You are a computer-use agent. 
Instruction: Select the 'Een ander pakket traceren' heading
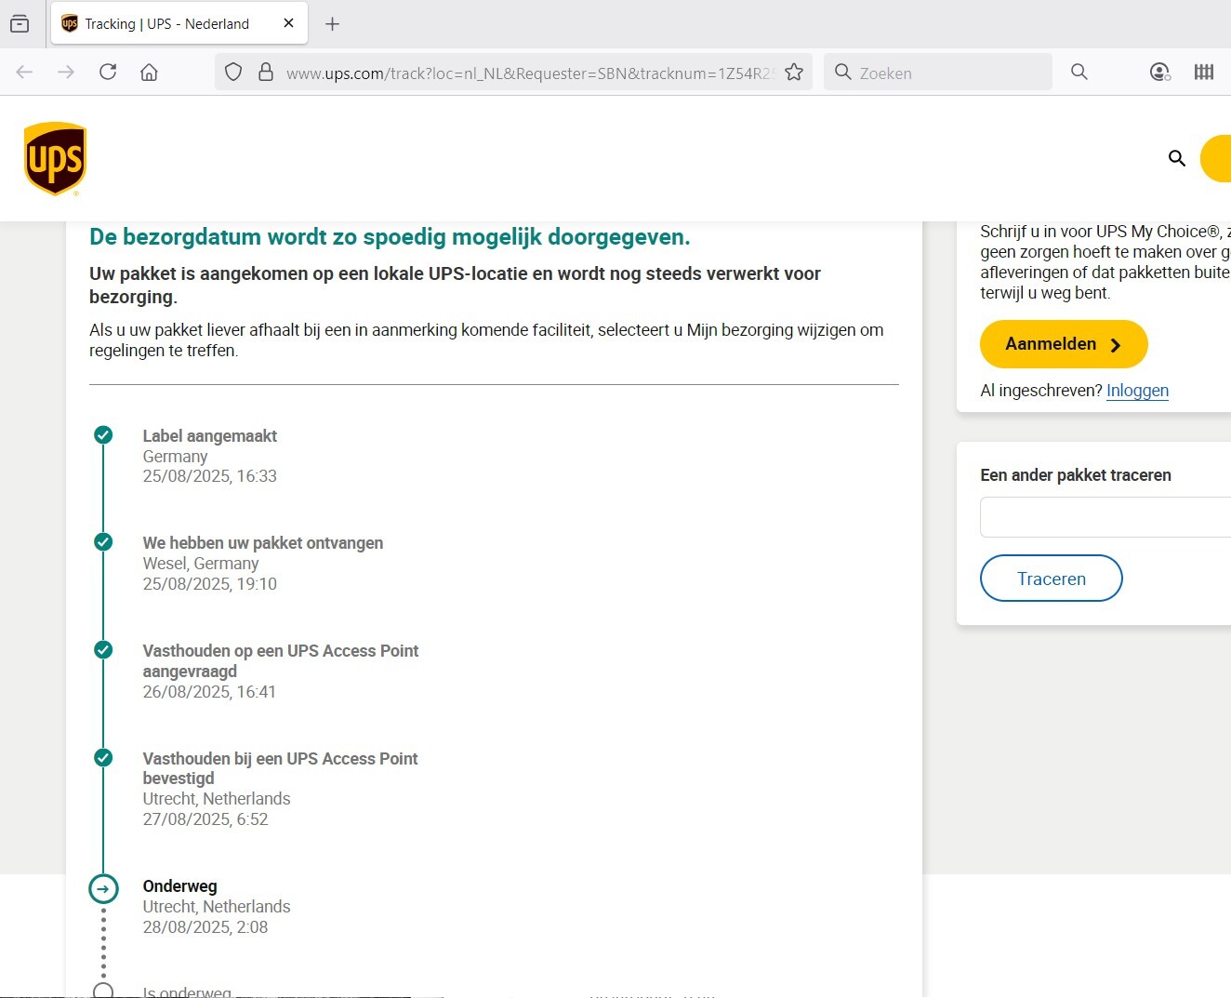[1076, 475]
